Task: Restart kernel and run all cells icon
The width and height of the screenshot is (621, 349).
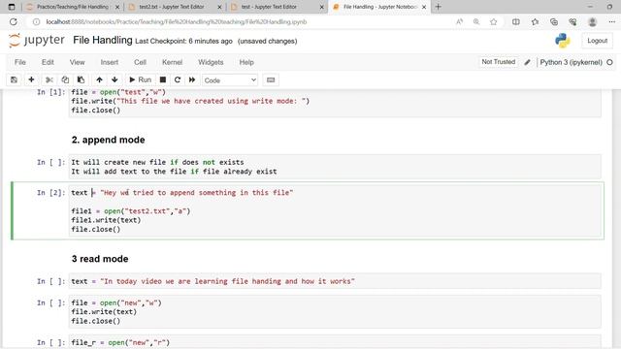Action: (x=192, y=79)
